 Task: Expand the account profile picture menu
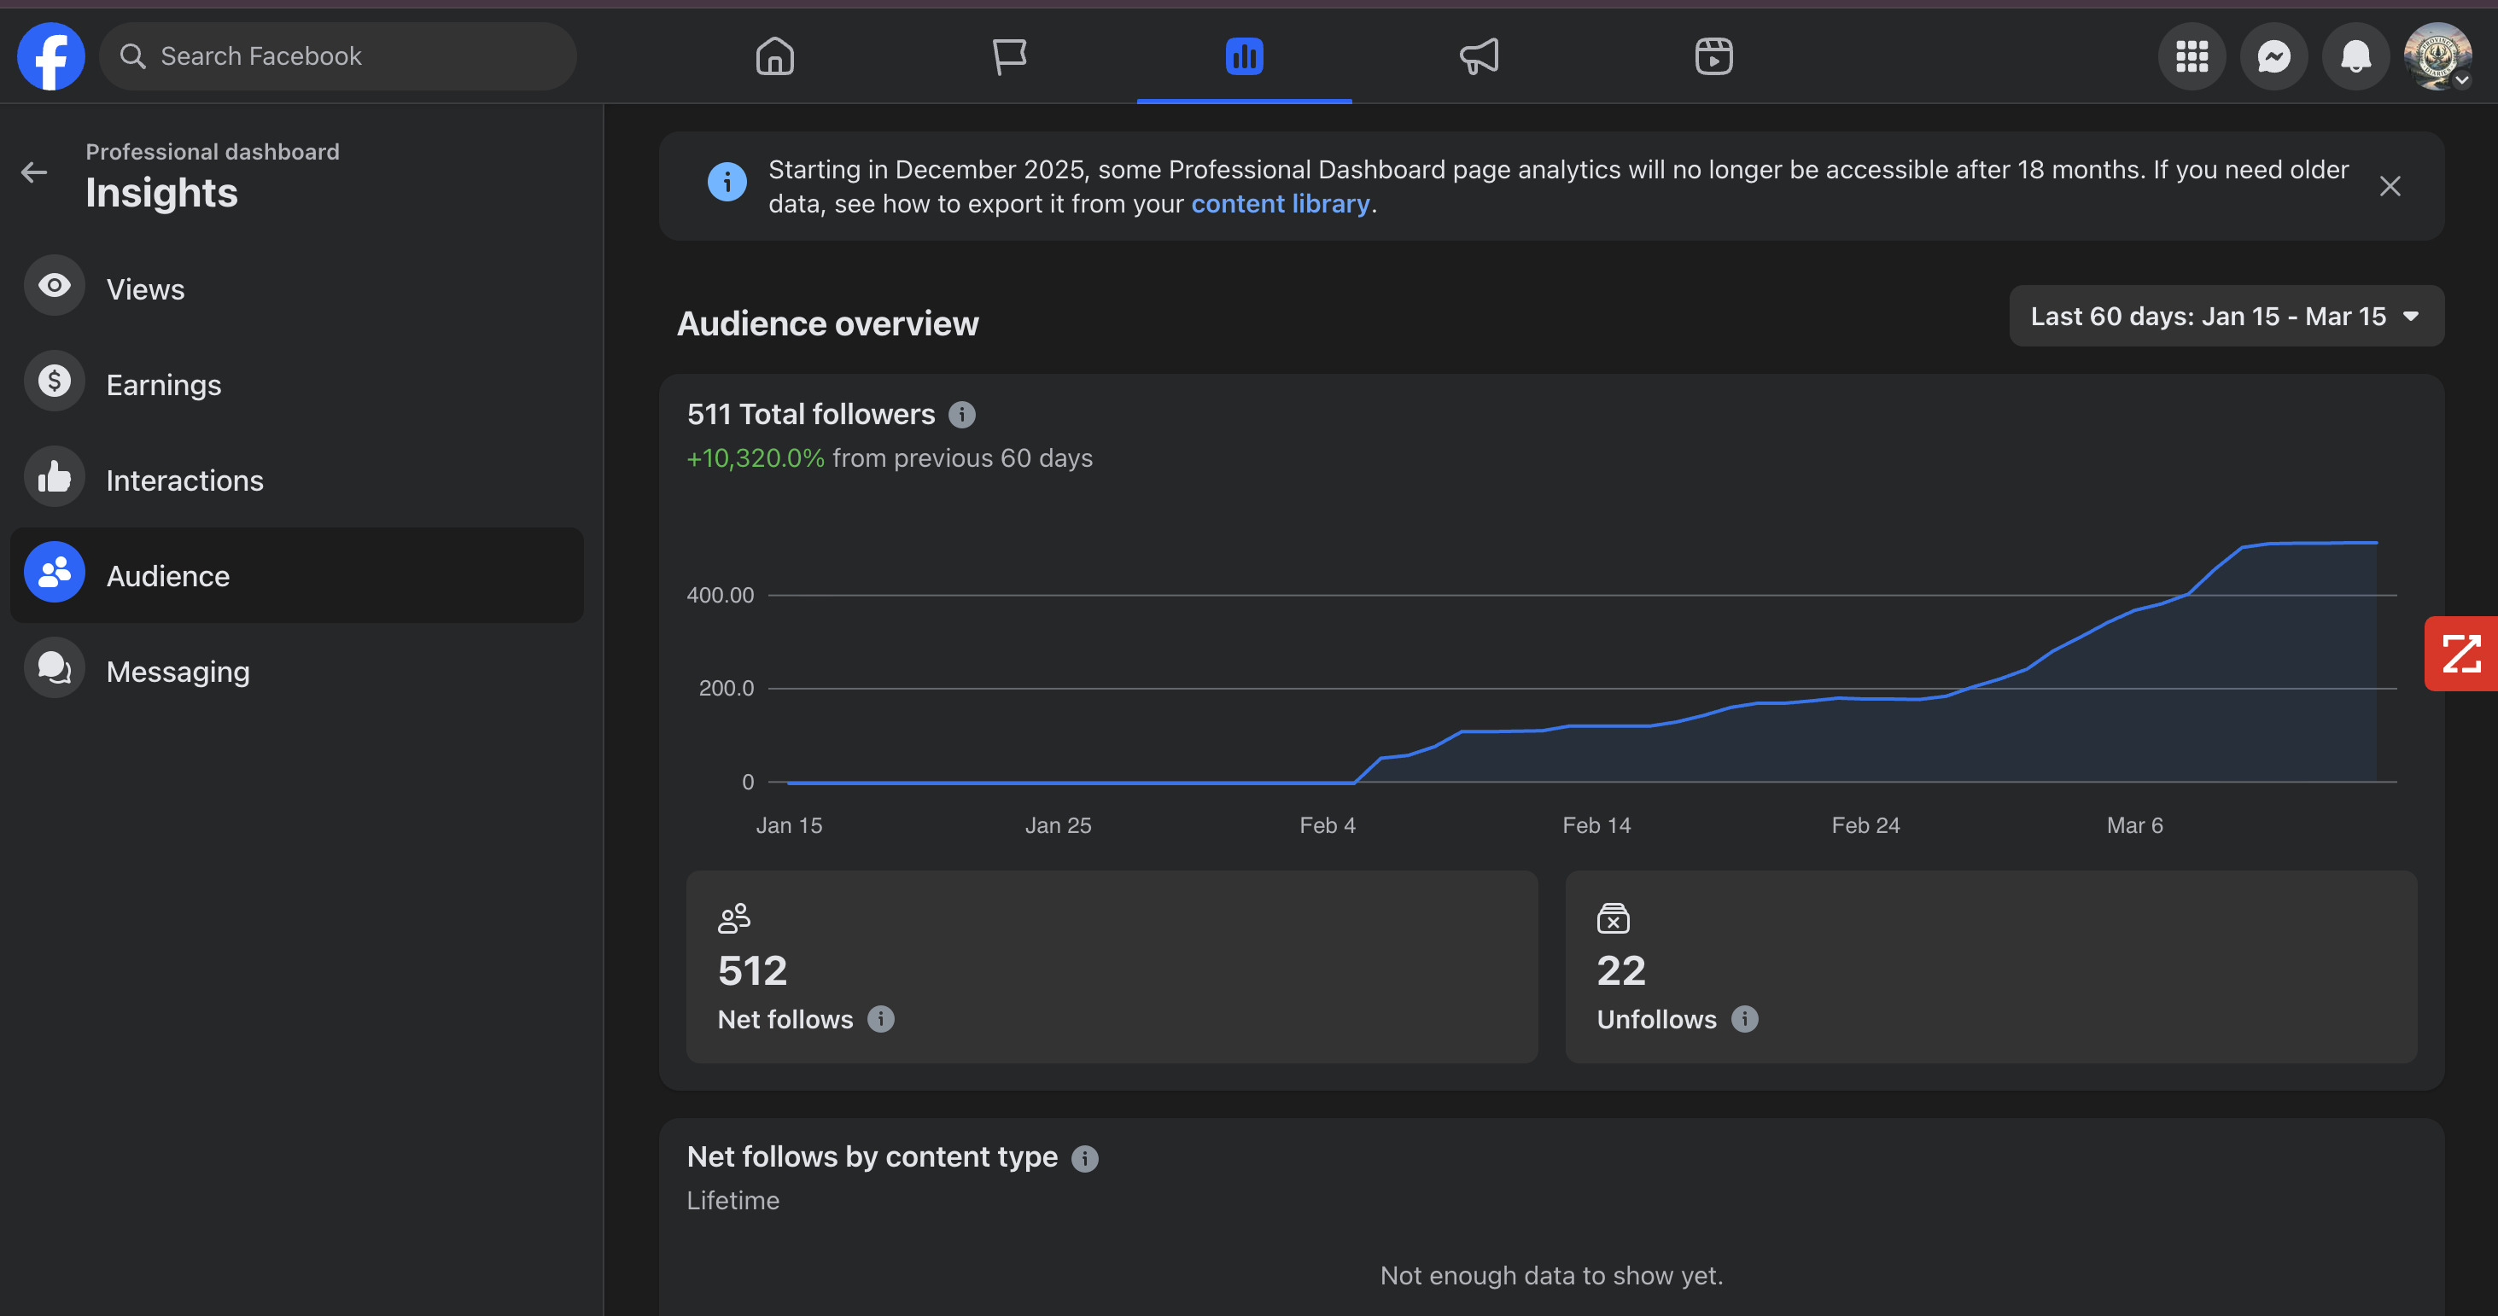pos(2437,56)
